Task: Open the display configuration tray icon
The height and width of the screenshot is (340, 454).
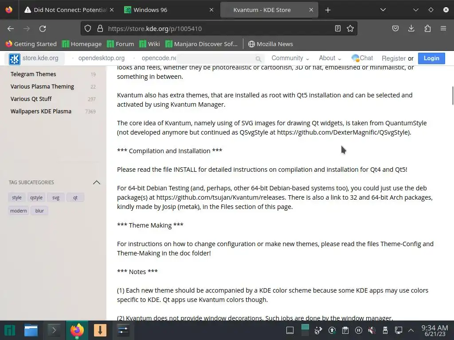Action: pyautogui.click(x=399, y=330)
